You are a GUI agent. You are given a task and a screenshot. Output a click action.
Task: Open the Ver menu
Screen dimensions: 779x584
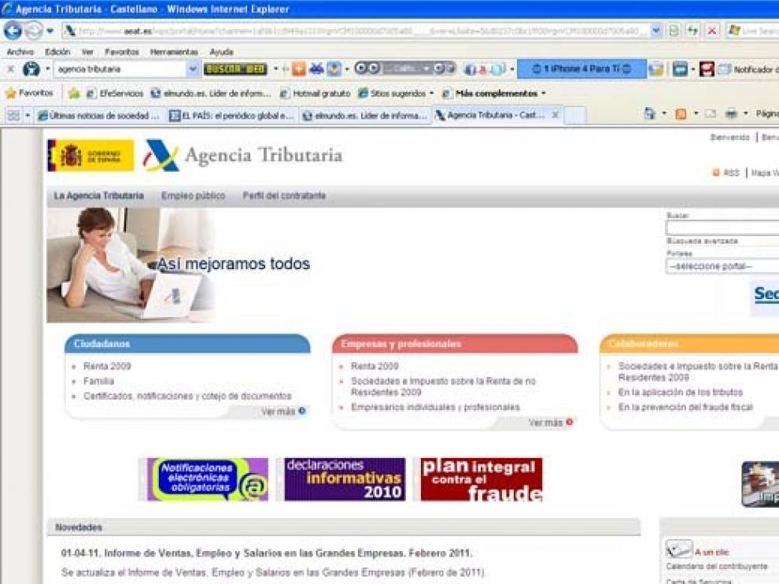click(x=87, y=52)
